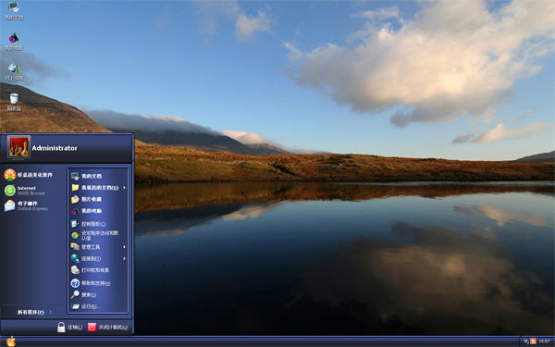Open Printers and Faxes from Start menu
The image size is (555, 347).
[x=90, y=270]
